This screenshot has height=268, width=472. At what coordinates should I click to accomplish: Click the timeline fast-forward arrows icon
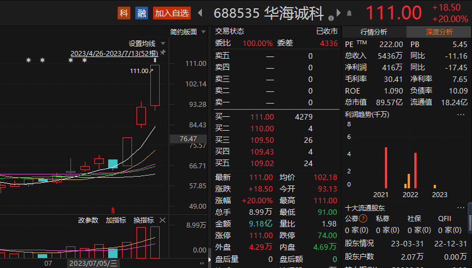(x=202, y=264)
